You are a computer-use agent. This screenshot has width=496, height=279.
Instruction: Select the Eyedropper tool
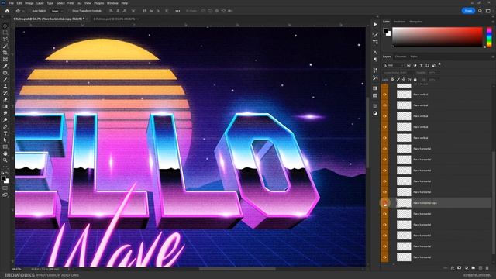[x=5, y=66]
